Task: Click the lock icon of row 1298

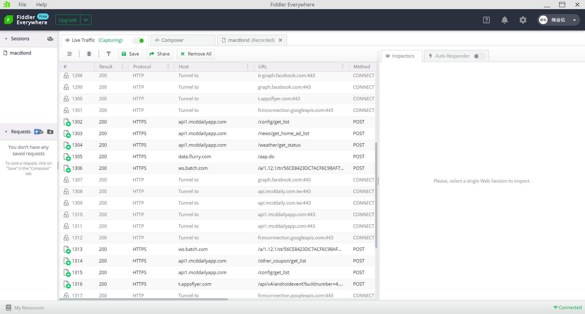Action: (x=66, y=76)
